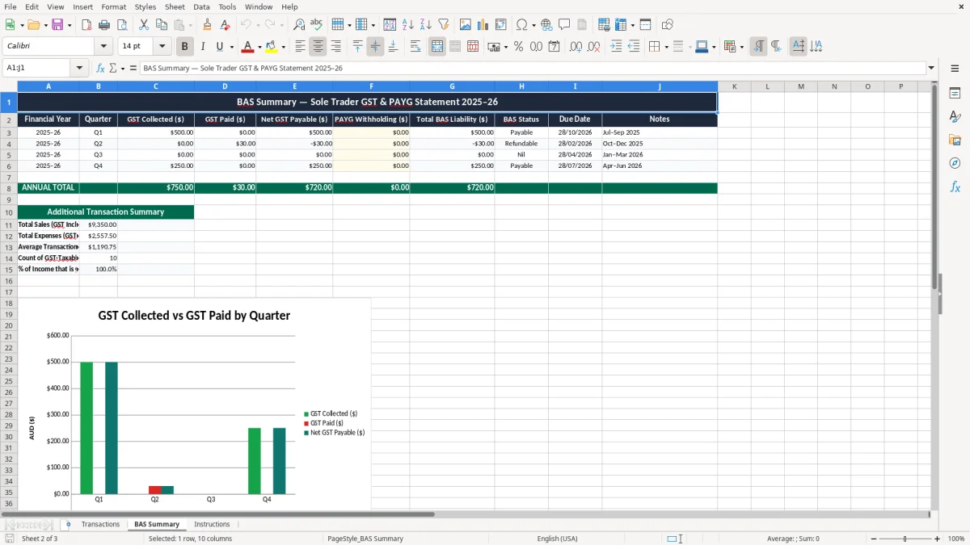Format as percent
Screen dimensions: 970x545
[518, 46]
